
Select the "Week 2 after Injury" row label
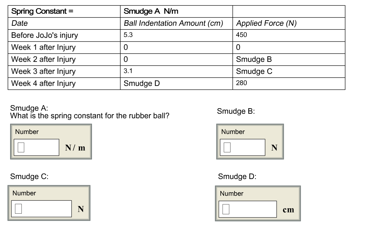(x=64, y=59)
